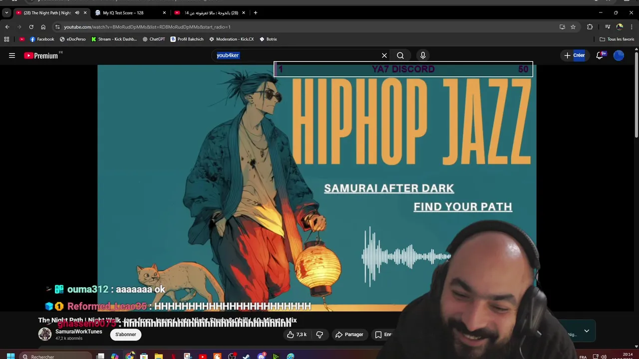Clear the YouTube search box with X

click(384, 55)
